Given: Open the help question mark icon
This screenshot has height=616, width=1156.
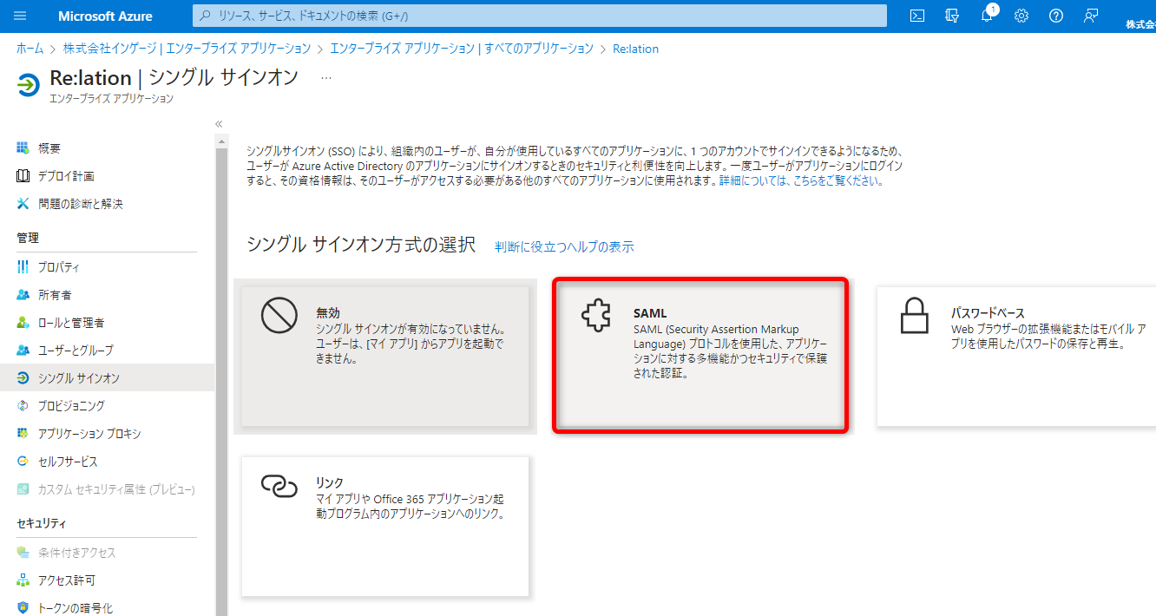Looking at the screenshot, I should [x=1056, y=16].
